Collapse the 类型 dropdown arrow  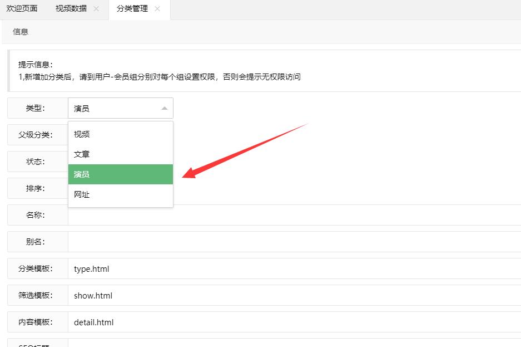point(165,109)
